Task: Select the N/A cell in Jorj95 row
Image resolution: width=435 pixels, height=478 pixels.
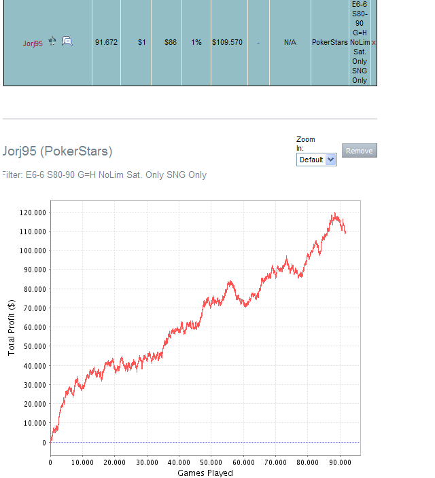Action: click(290, 42)
